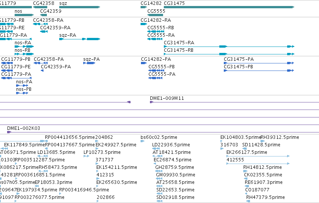Click EST bs60c02.5prime

(159, 137)
